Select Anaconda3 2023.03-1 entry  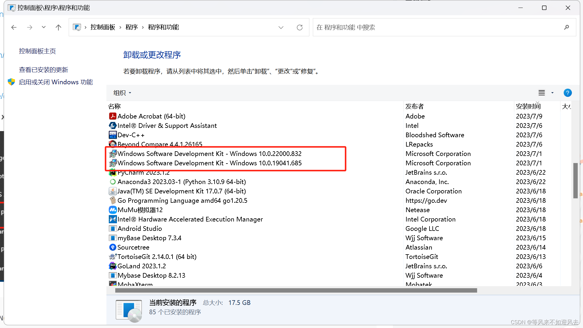pyautogui.click(x=339, y=182)
